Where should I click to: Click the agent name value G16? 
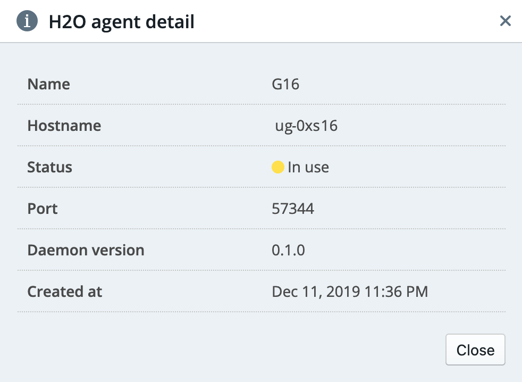(x=285, y=84)
